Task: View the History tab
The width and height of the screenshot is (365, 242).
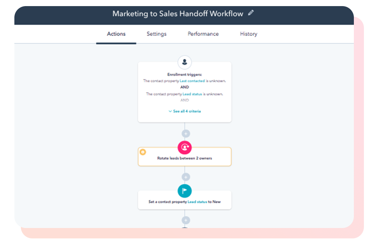Action: [x=249, y=34]
